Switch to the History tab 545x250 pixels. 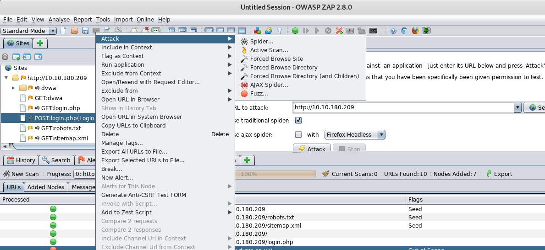[21, 160]
